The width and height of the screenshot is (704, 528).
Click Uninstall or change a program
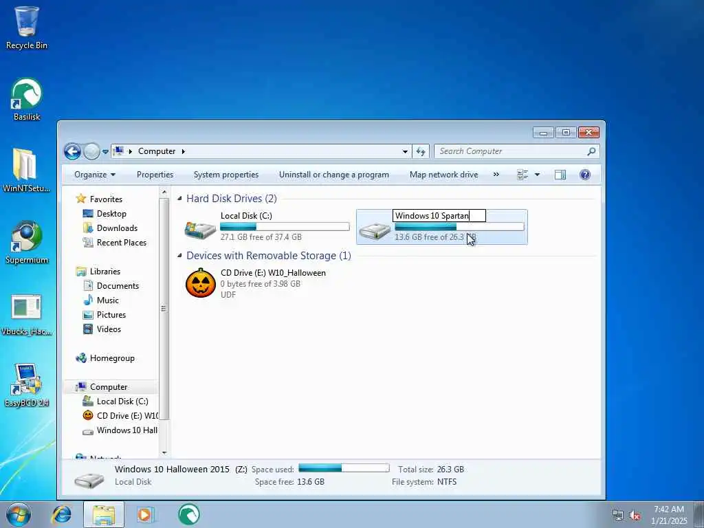pos(334,175)
